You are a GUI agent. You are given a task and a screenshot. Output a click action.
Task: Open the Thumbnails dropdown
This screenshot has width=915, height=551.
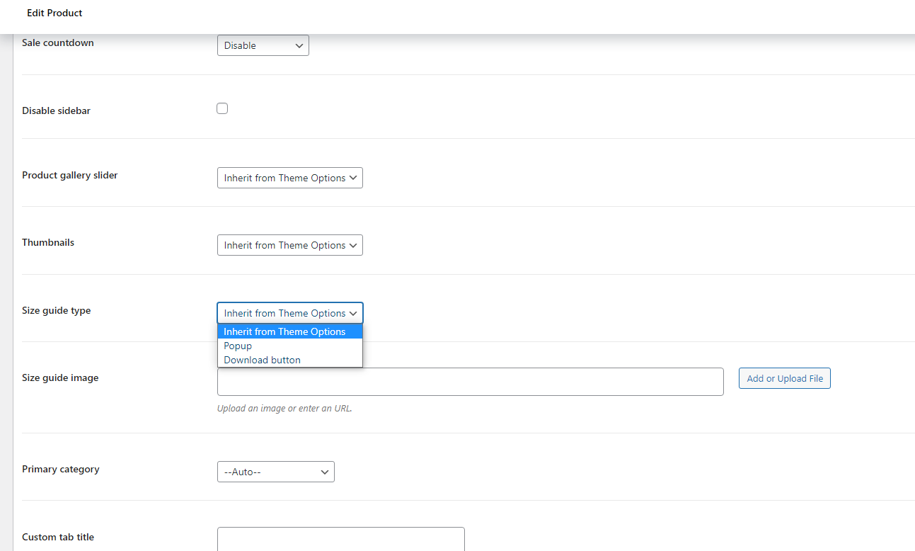(289, 246)
